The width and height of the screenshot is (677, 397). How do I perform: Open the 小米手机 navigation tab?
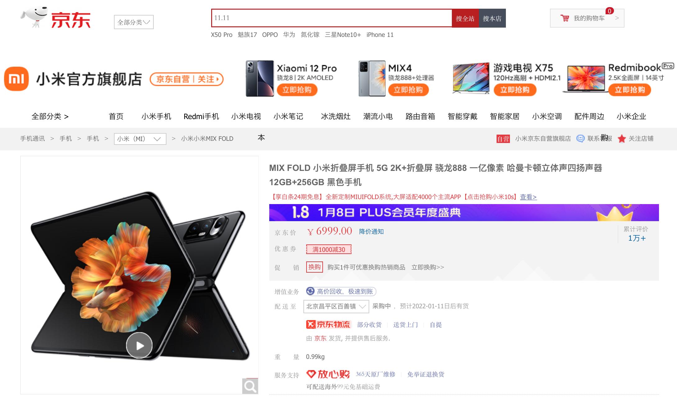pos(156,116)
